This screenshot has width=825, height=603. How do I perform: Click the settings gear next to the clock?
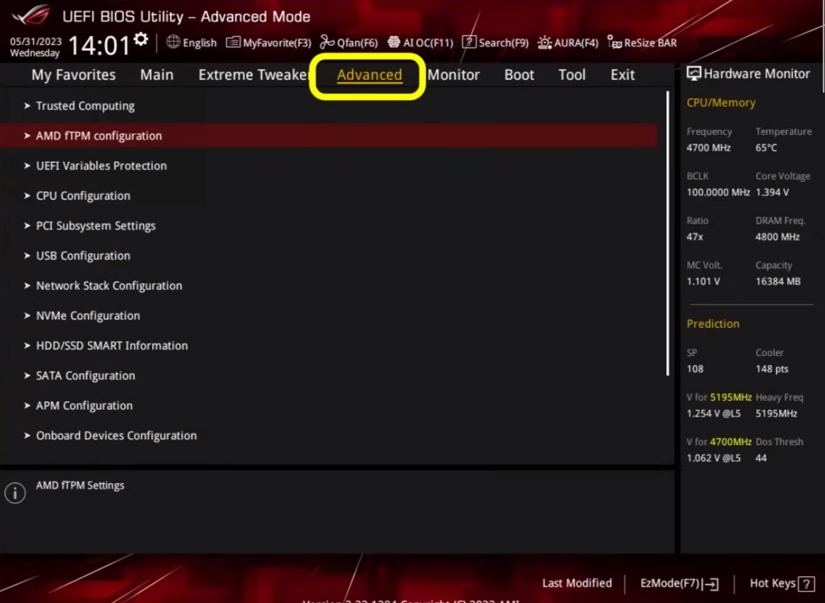[141, 39]
